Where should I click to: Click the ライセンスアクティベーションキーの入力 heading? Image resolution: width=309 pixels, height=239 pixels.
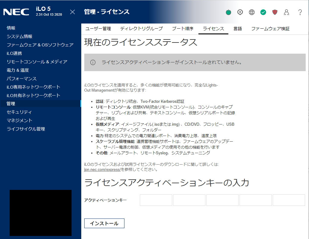click(x=167, y=183)
